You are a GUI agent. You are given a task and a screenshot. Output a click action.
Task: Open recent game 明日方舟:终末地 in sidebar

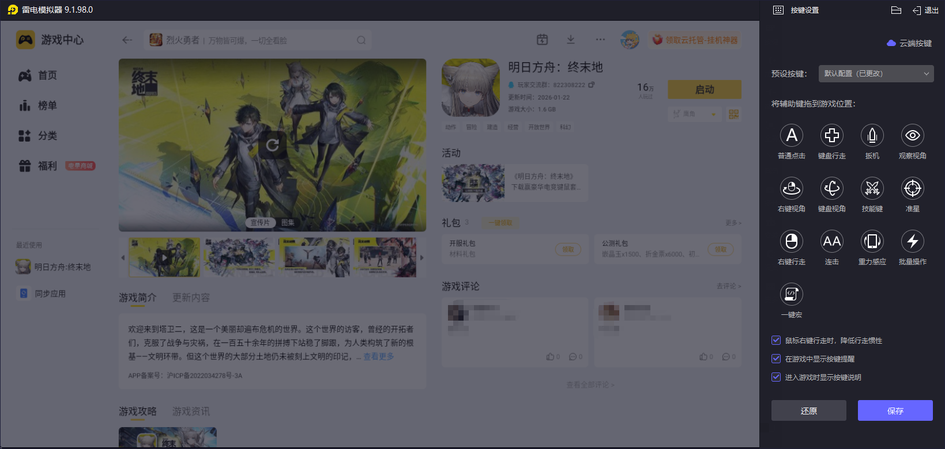pos(54,267)
